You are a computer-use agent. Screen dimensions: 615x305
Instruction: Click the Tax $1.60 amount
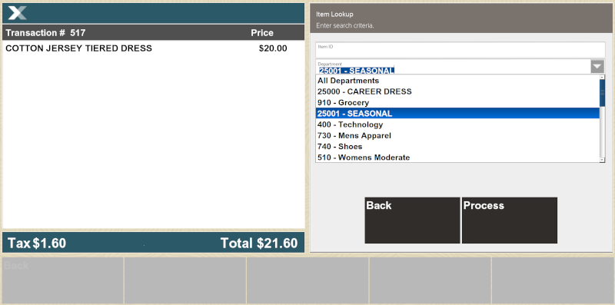(37, 243)
